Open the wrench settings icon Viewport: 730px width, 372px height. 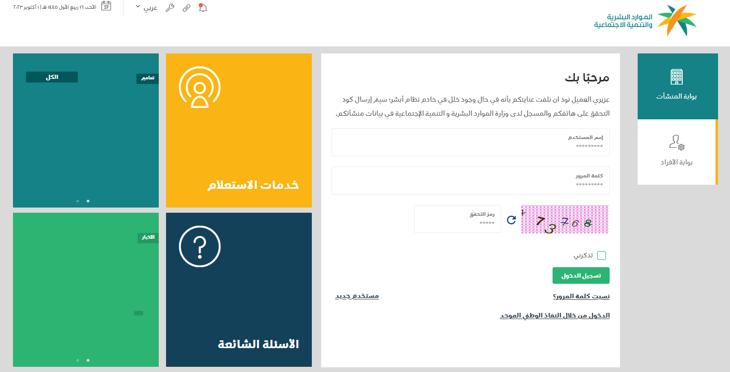[x=170, y=8]
